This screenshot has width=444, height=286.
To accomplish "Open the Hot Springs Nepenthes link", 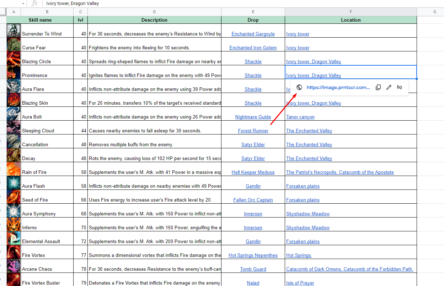I will pyautogui.click(x=253, y=255).
